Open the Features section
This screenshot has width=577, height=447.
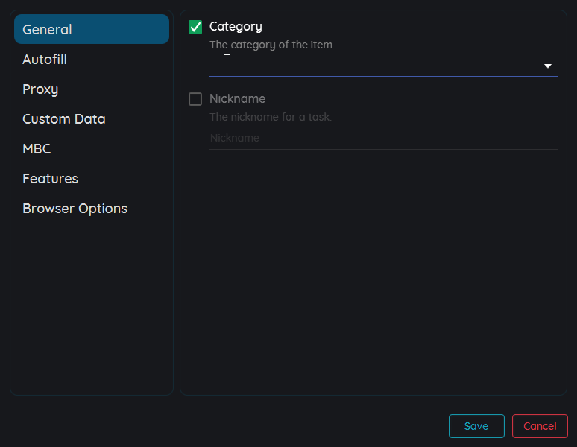(x=91, y=178)
